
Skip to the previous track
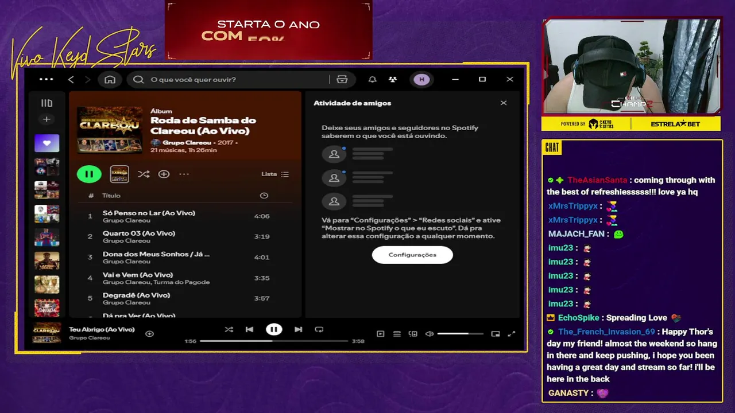point(249,329)
